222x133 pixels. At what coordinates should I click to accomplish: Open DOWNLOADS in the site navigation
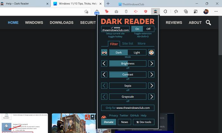[62, 22]
